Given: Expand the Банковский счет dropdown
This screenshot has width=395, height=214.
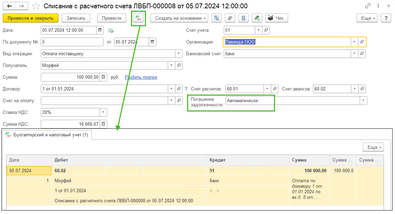Looking at the screenshot, I should click(x=354, y=53).
